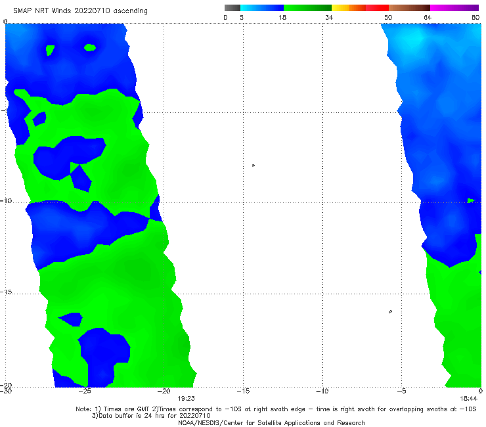The height and width of the screenshot is (427, 486).
Task: Click the small island outline near -5 longitude
Action: [391, 311]
